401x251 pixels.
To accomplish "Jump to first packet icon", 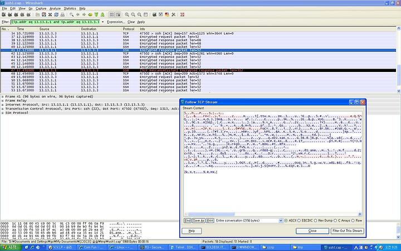I will point(96,15).
